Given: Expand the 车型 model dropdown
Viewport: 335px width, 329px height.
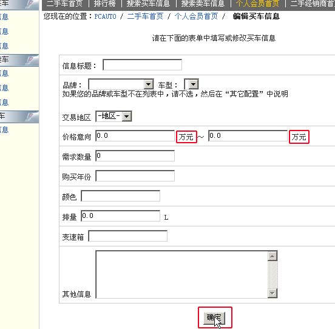Looking at the screenshot, I should coord(191,84).
